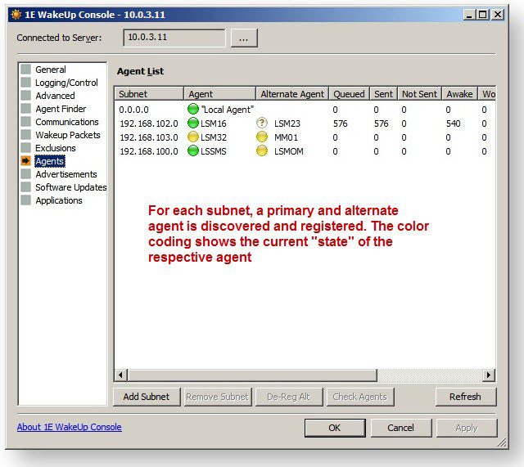Screen dimensions: 524x467
Task: Select the 192.168.103.0 subnet row
Action: click(x=305, y=137)
